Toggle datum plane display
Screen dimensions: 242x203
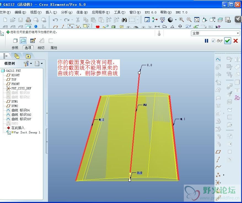point(55,27)
